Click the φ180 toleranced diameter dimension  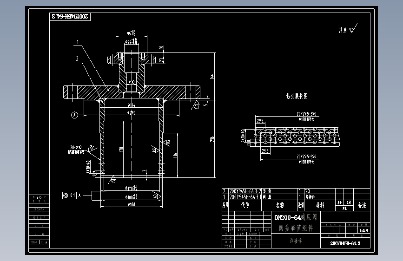point(132,197)
